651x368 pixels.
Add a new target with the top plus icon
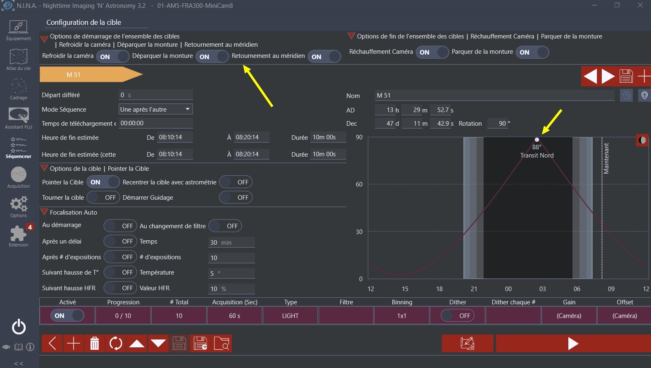[x=644, y=76]
